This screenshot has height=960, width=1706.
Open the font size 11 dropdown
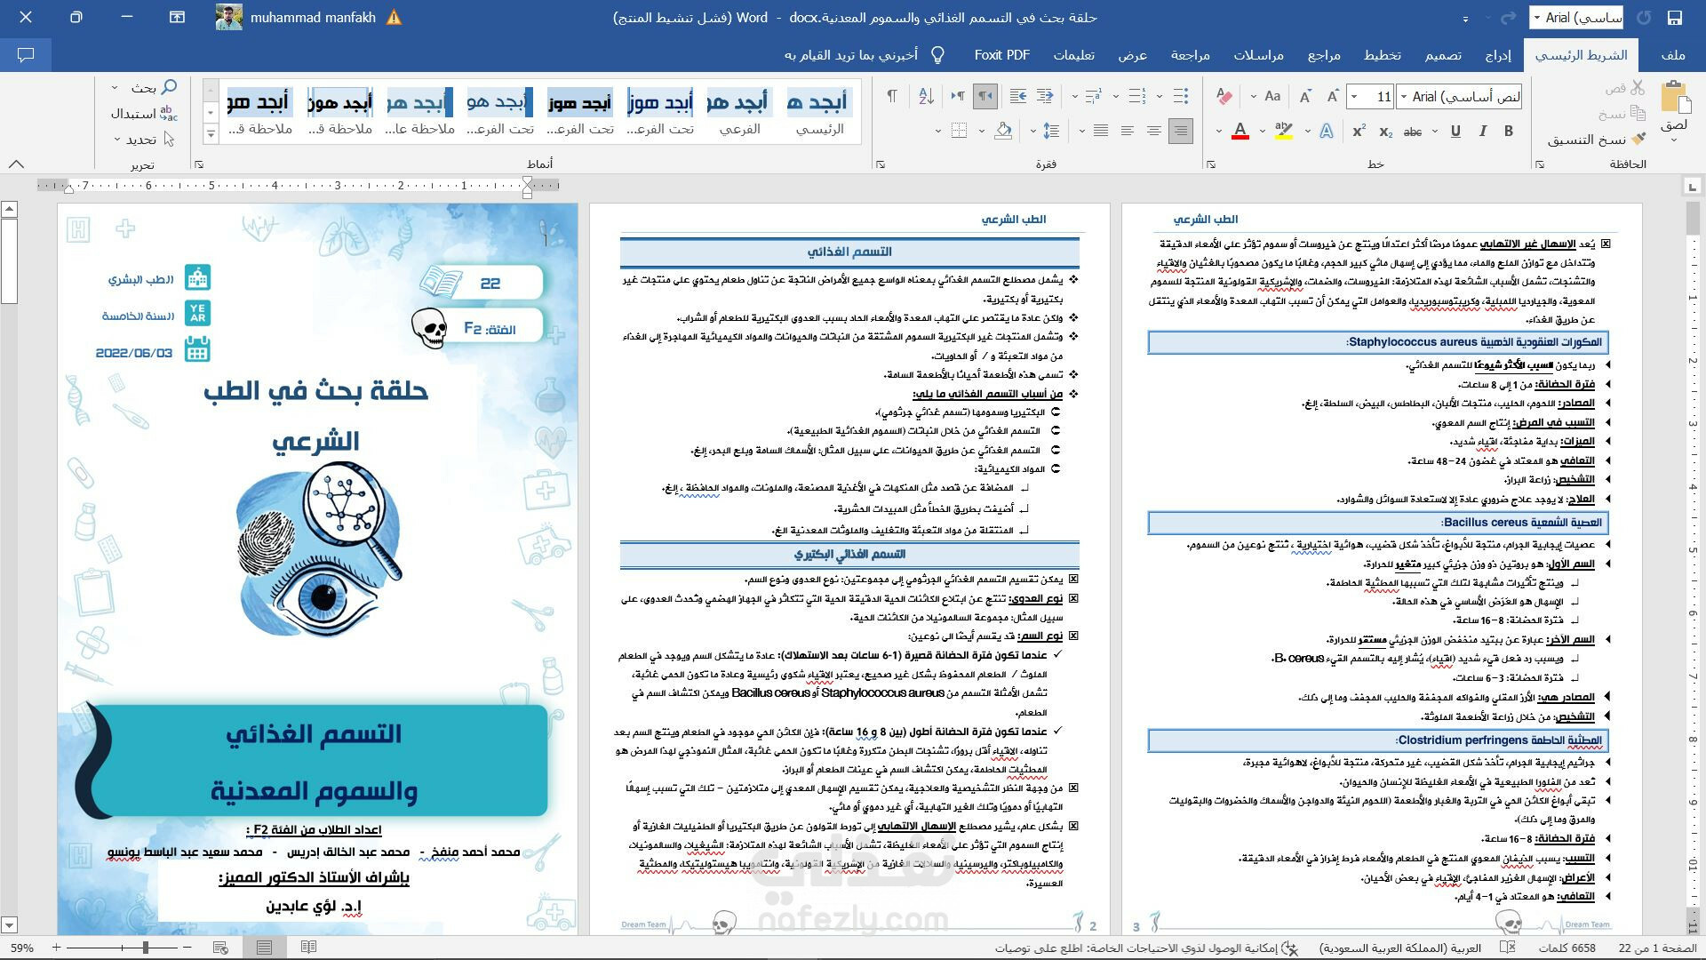1354,97
